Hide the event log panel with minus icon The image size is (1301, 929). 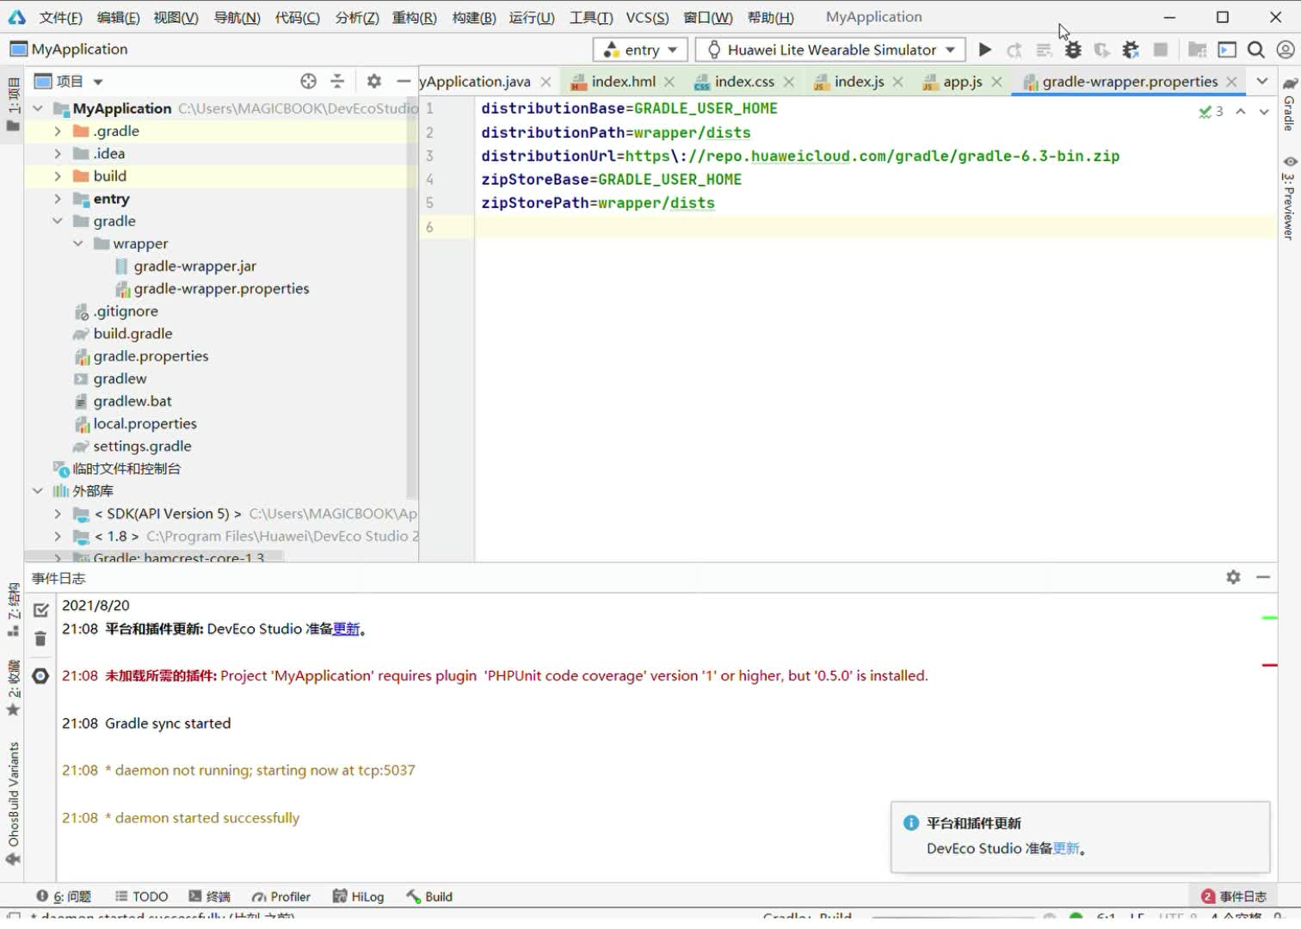tap(1263, 577)
